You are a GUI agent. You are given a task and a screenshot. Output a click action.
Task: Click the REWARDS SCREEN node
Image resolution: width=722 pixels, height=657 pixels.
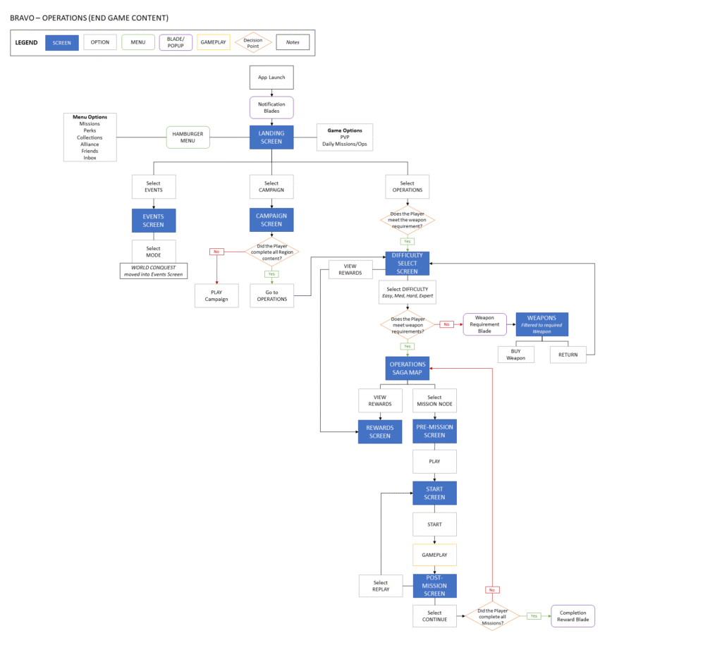pos(380,432)
